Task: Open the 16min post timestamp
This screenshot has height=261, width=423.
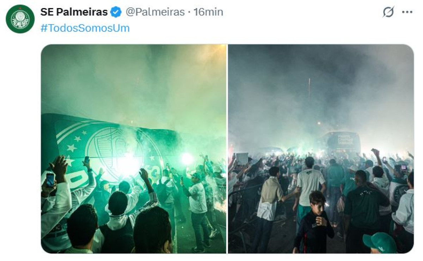Action: point(208,12)
